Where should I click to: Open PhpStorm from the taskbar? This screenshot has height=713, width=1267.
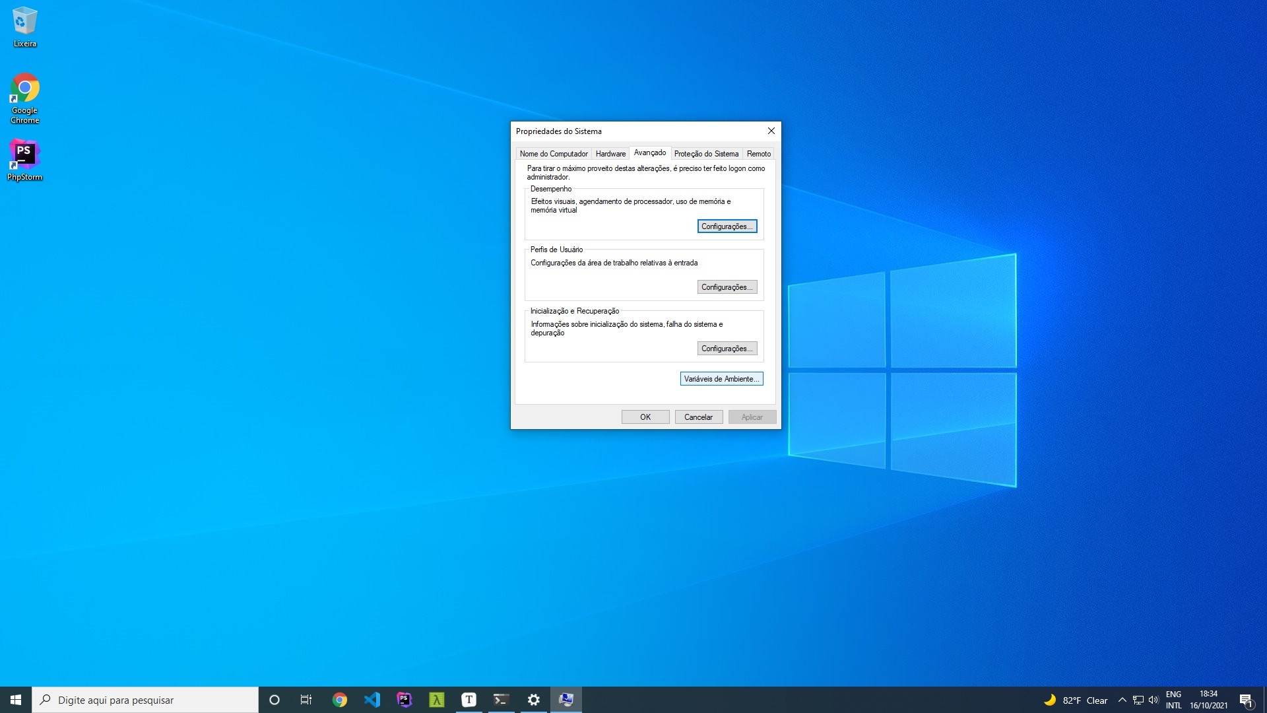pyautogui.click(x=404, y=700)
